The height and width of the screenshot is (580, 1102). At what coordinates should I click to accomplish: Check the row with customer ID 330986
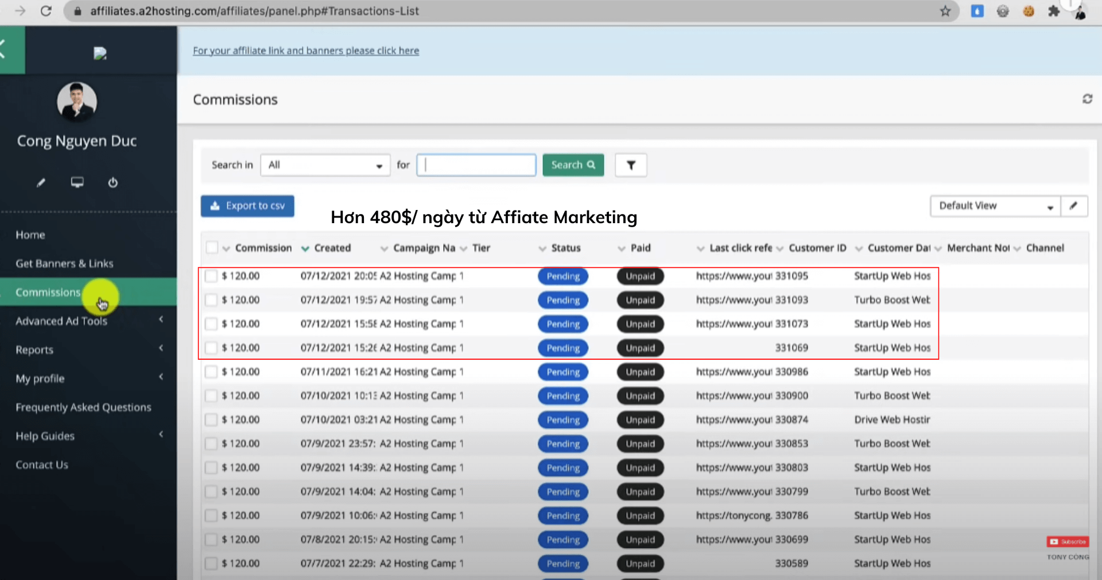(x=211, y=372)
